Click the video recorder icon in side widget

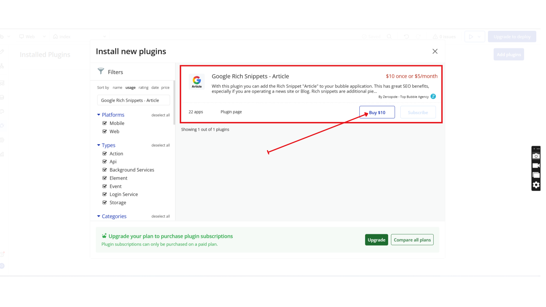tap(536, 166)
